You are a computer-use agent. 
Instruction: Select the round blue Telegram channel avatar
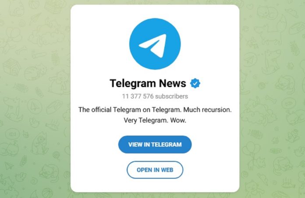(155, 44)
